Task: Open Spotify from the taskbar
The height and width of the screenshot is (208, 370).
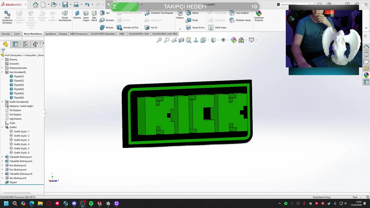Action: click(91, 203)
